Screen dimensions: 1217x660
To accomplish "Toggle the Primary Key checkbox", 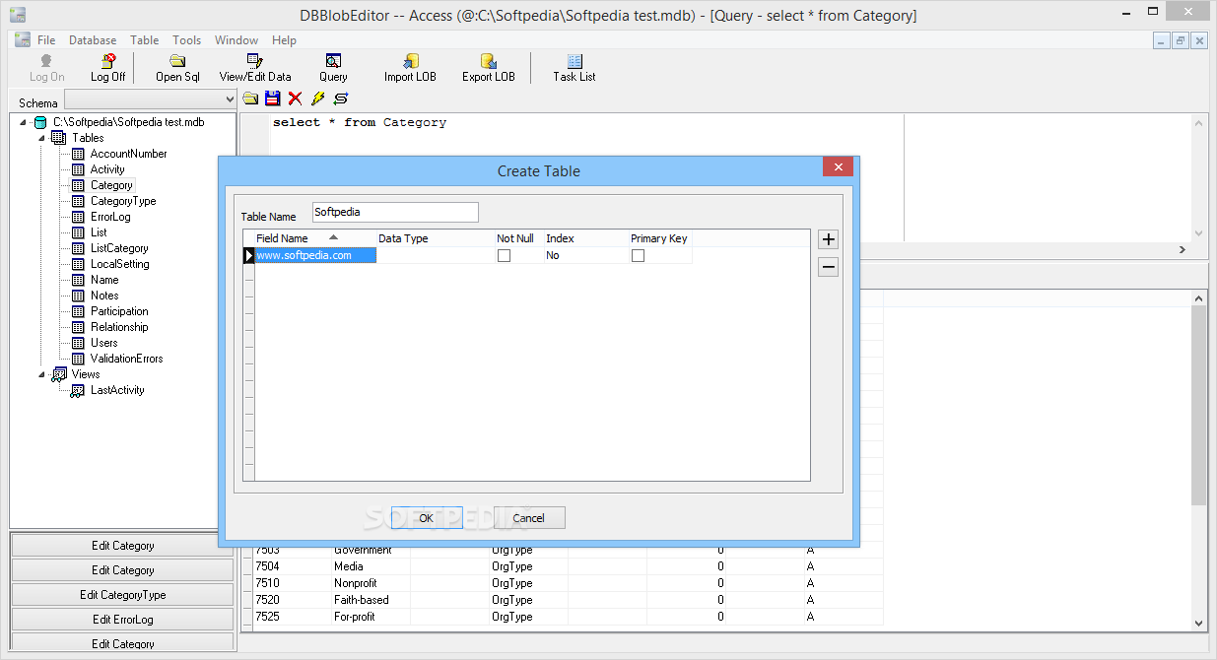I will 638,256.
